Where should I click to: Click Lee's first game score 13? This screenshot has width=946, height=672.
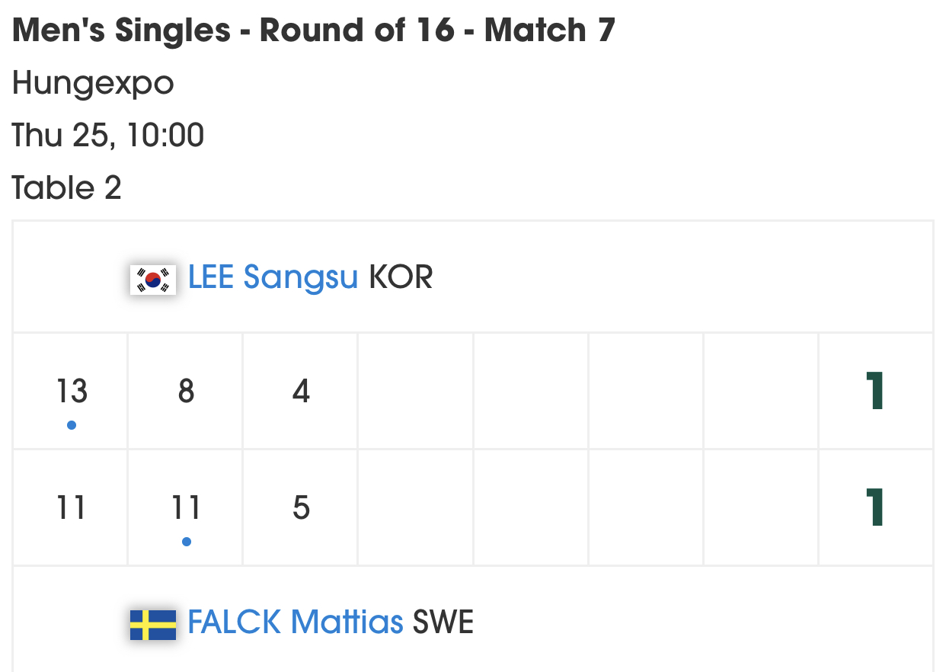(x=72, y=392)
